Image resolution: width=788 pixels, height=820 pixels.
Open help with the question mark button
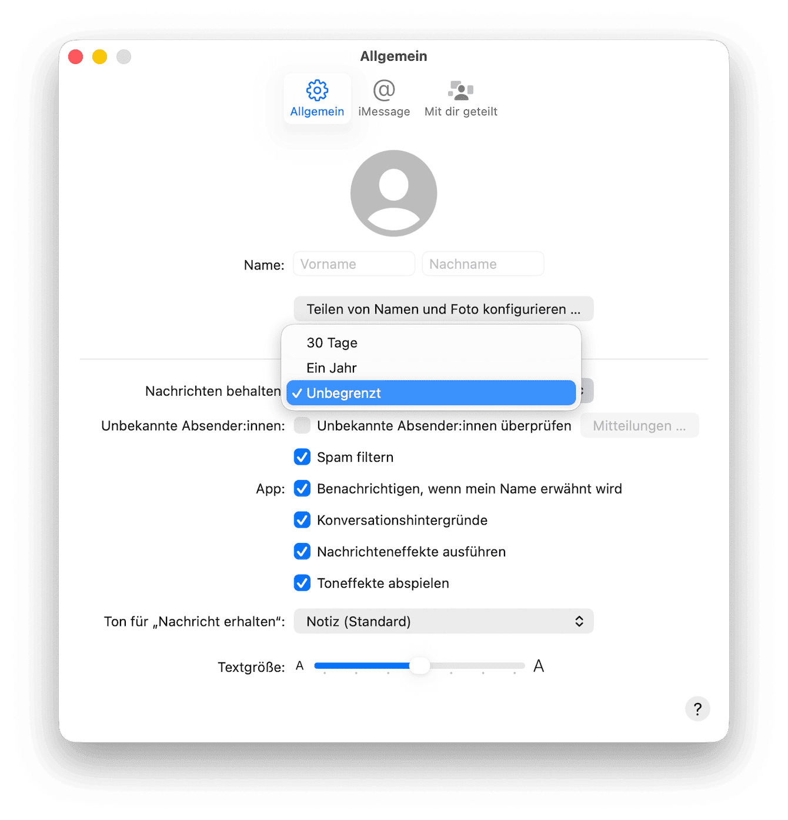(x=697, y=709)
